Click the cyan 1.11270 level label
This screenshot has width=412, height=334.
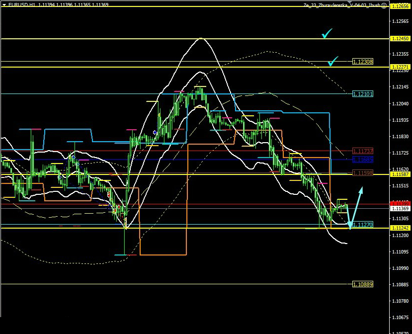tap(363, 225)
